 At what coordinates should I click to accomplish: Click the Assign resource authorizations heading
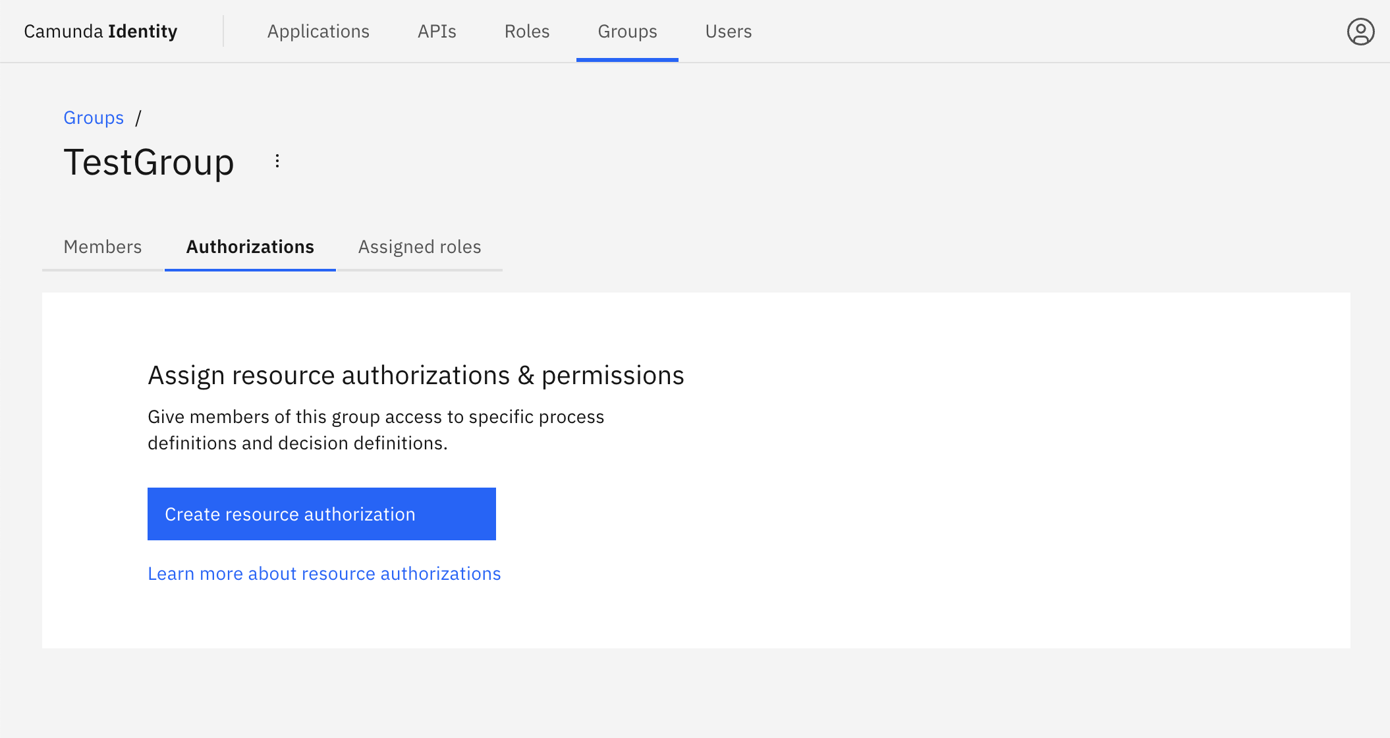point(415,375)
